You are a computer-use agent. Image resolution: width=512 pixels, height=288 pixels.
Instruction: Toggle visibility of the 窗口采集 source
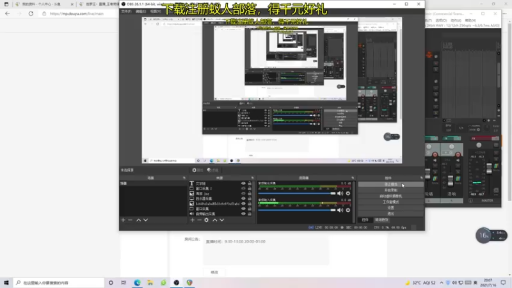pyautogui.click(x=243, y=209)
